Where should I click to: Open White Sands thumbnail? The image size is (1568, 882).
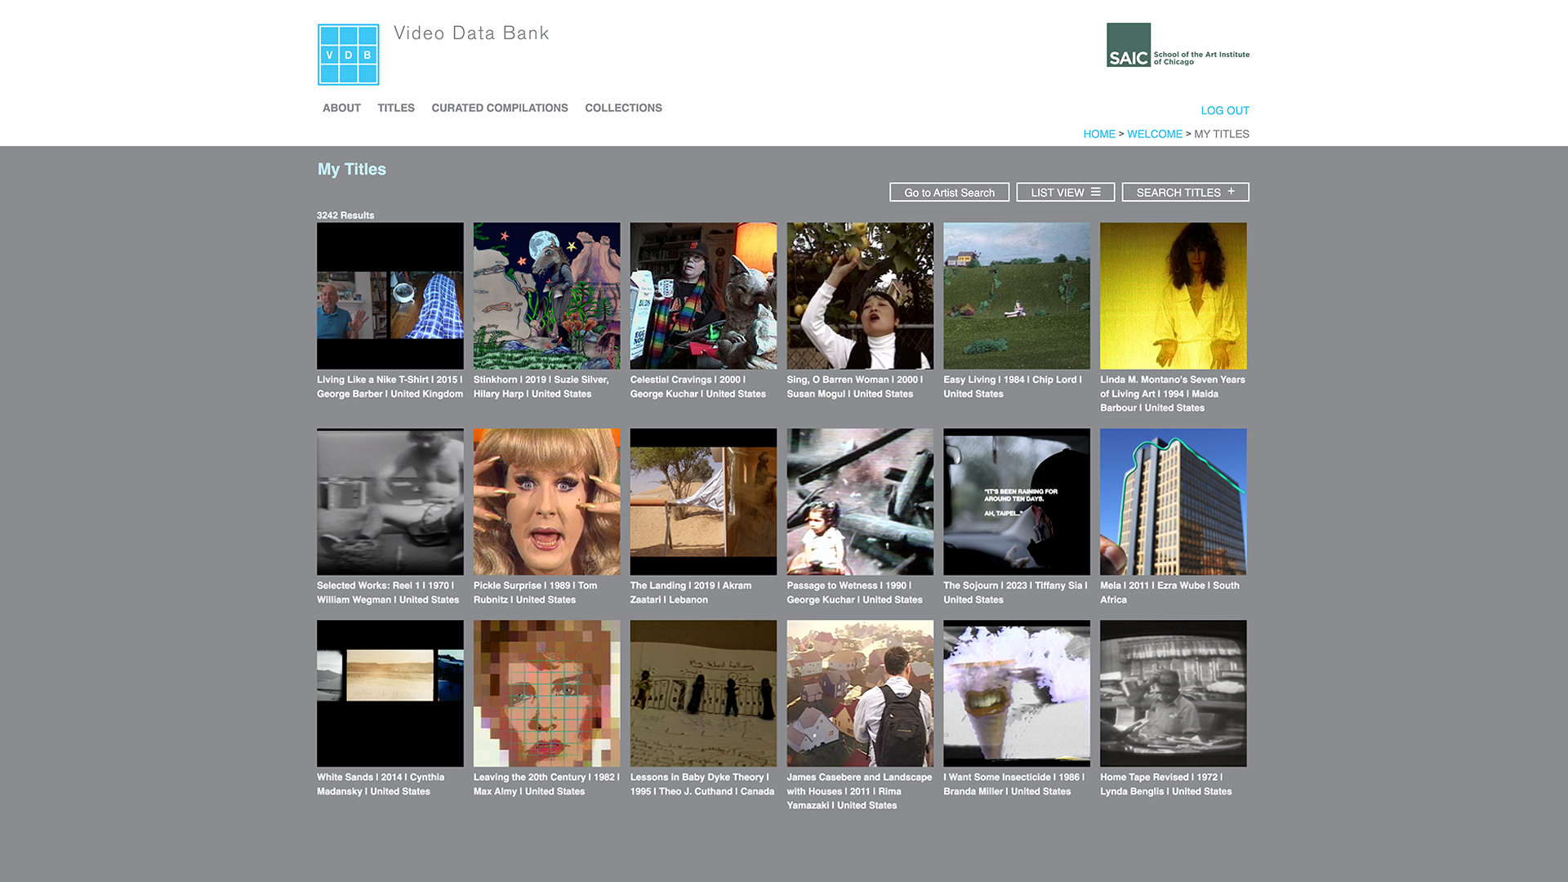(x=390, y=693)
